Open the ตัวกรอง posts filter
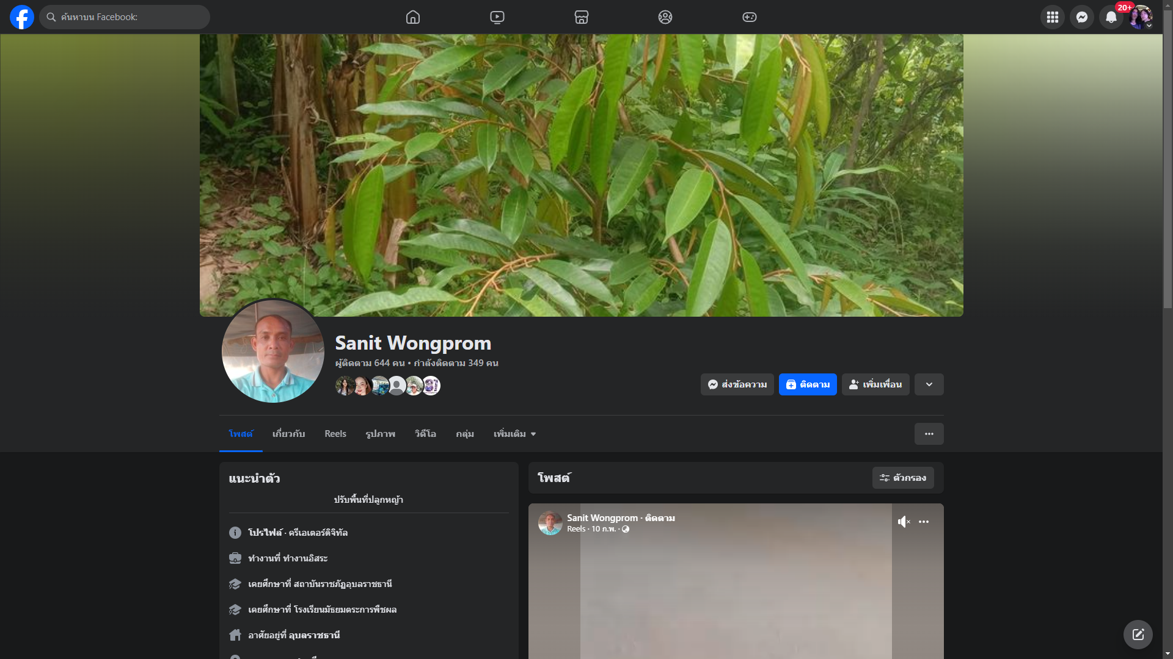The width and height of the screenshot is (1173, 659). pyautogui.click(x=903, y=478)
